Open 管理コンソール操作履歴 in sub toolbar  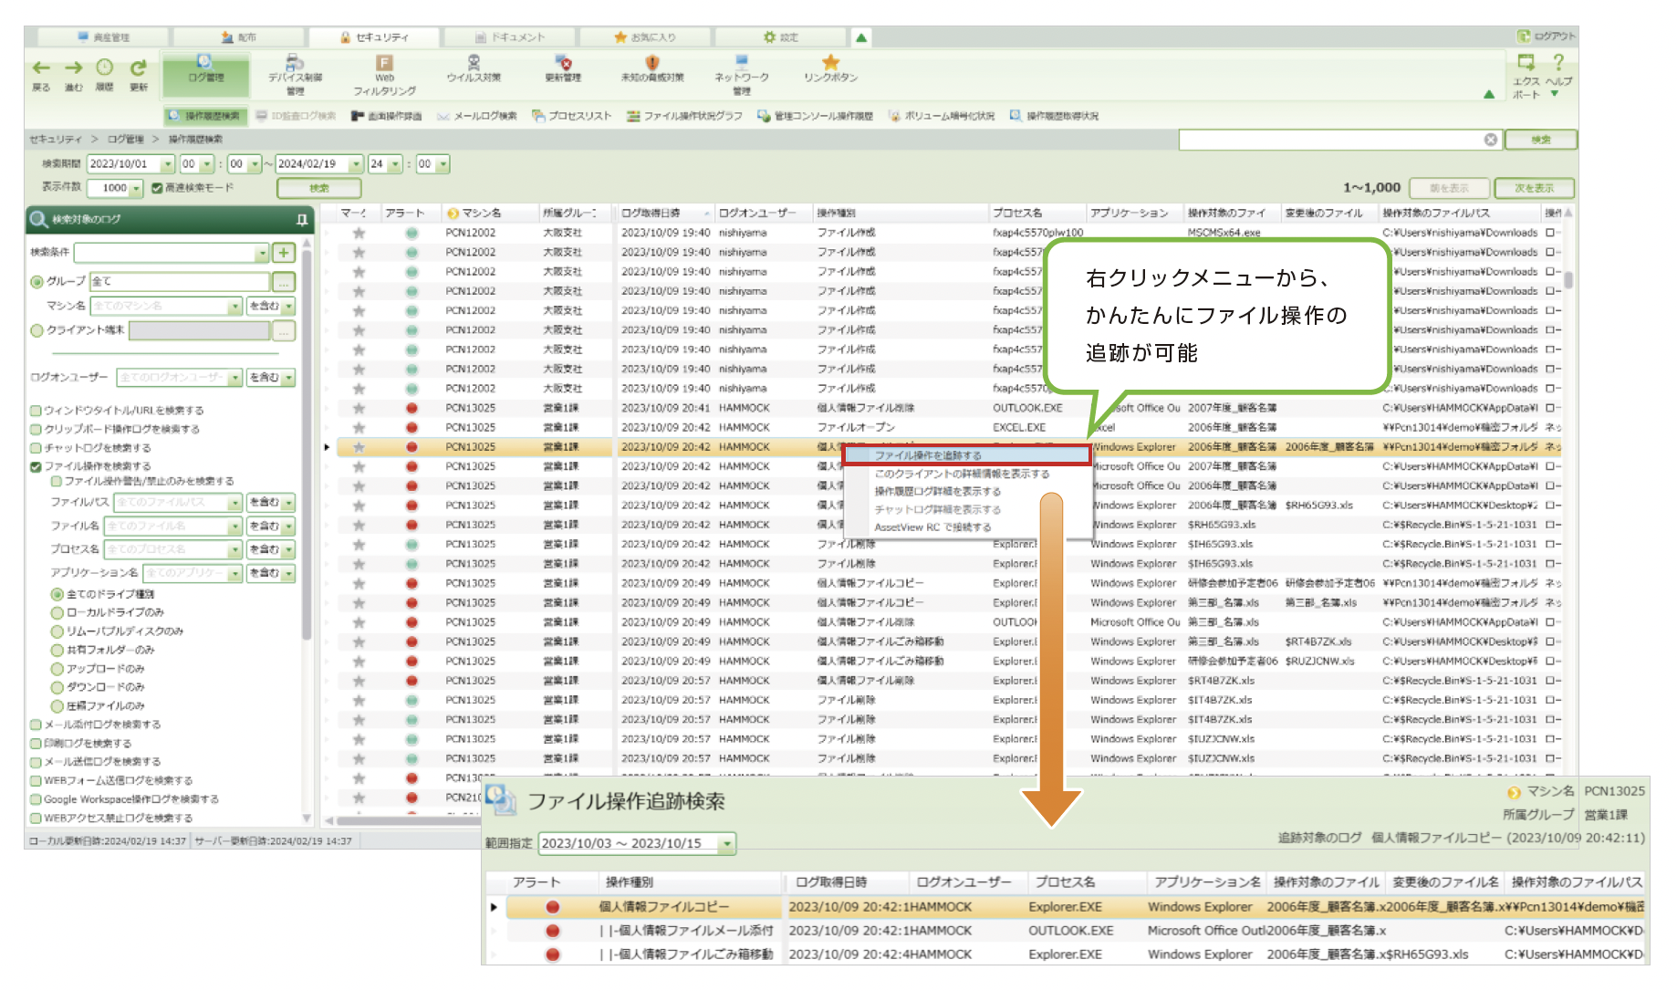tap(815, 116)
